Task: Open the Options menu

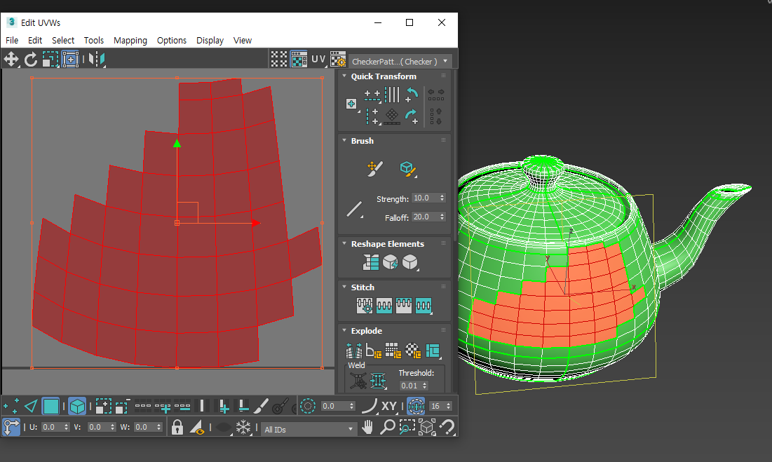Action: pyautogui.click(x=171, y=41)
